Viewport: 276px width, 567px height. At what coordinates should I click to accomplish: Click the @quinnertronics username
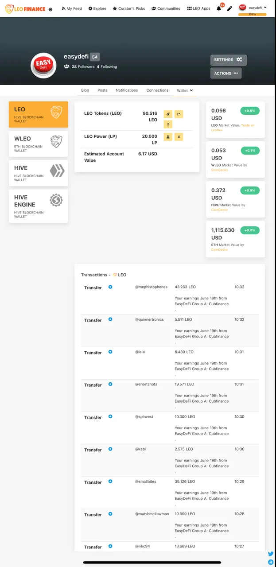pos(149,319)
